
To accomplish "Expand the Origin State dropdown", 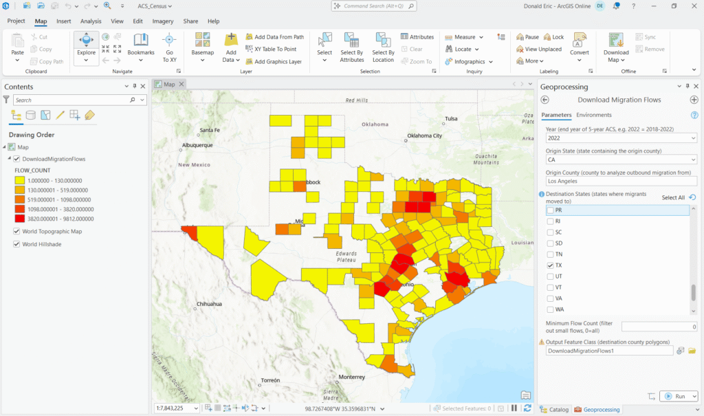I will click(x=692, y=160).
